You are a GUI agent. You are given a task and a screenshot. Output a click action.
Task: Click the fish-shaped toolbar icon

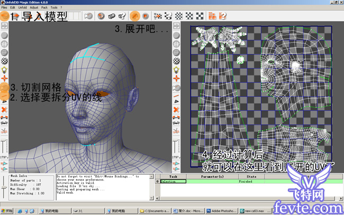tap(88, 16)
